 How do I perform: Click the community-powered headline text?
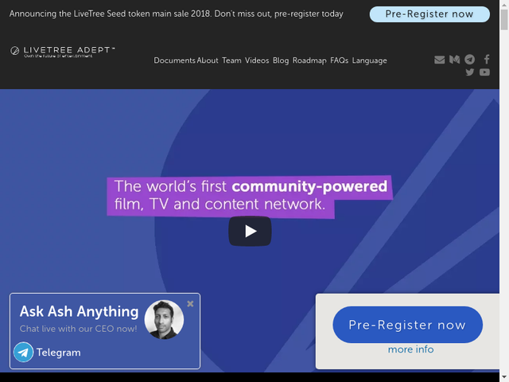pyautogui.click(x=250, y=195)
